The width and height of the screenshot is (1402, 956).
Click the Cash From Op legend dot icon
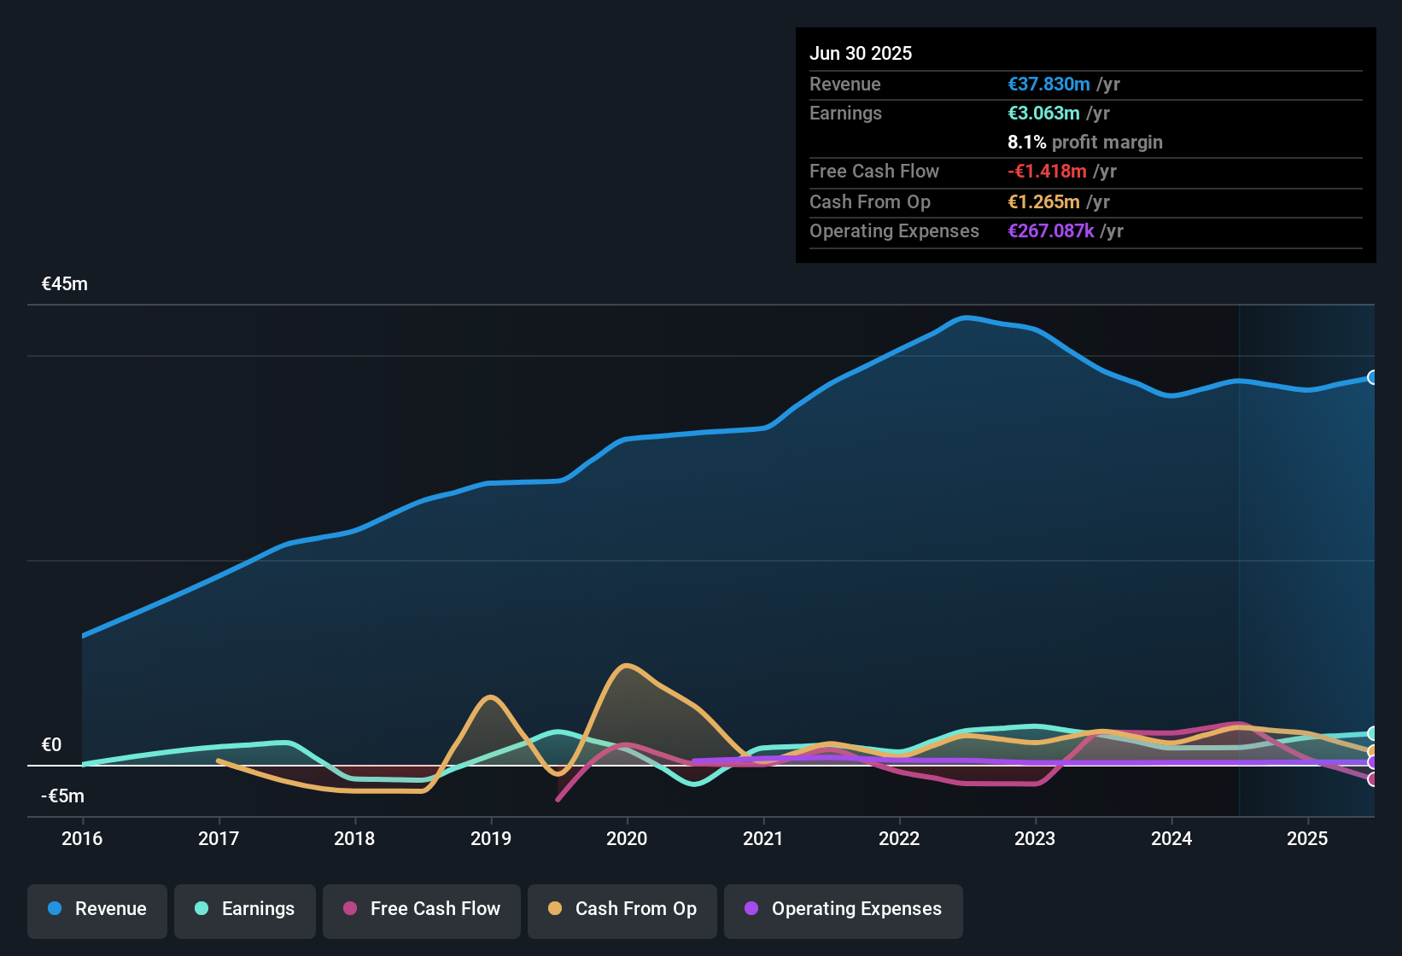(555, 910)
